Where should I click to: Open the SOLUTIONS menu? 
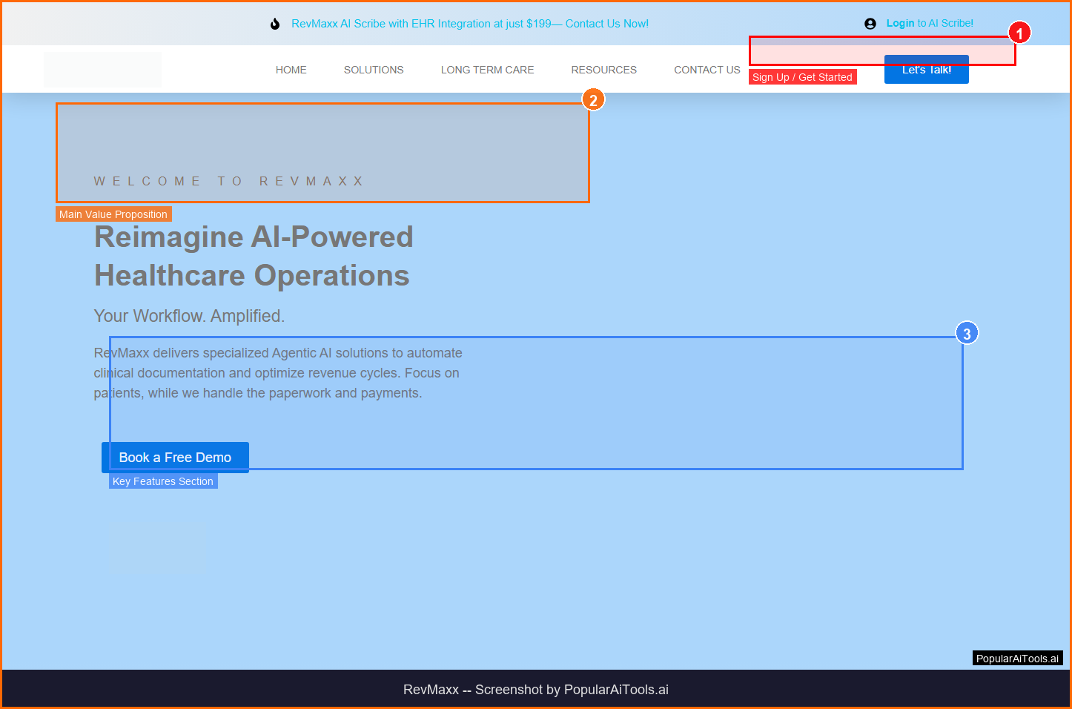pyautogui.click(x=374, y=70)
